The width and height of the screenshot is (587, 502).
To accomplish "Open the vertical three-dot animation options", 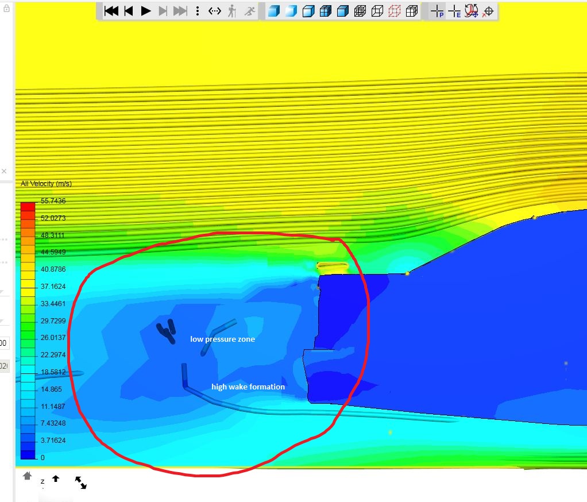I will (x=197, y=11).
